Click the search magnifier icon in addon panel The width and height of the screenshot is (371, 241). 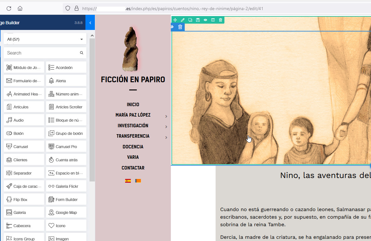[82, 53]
